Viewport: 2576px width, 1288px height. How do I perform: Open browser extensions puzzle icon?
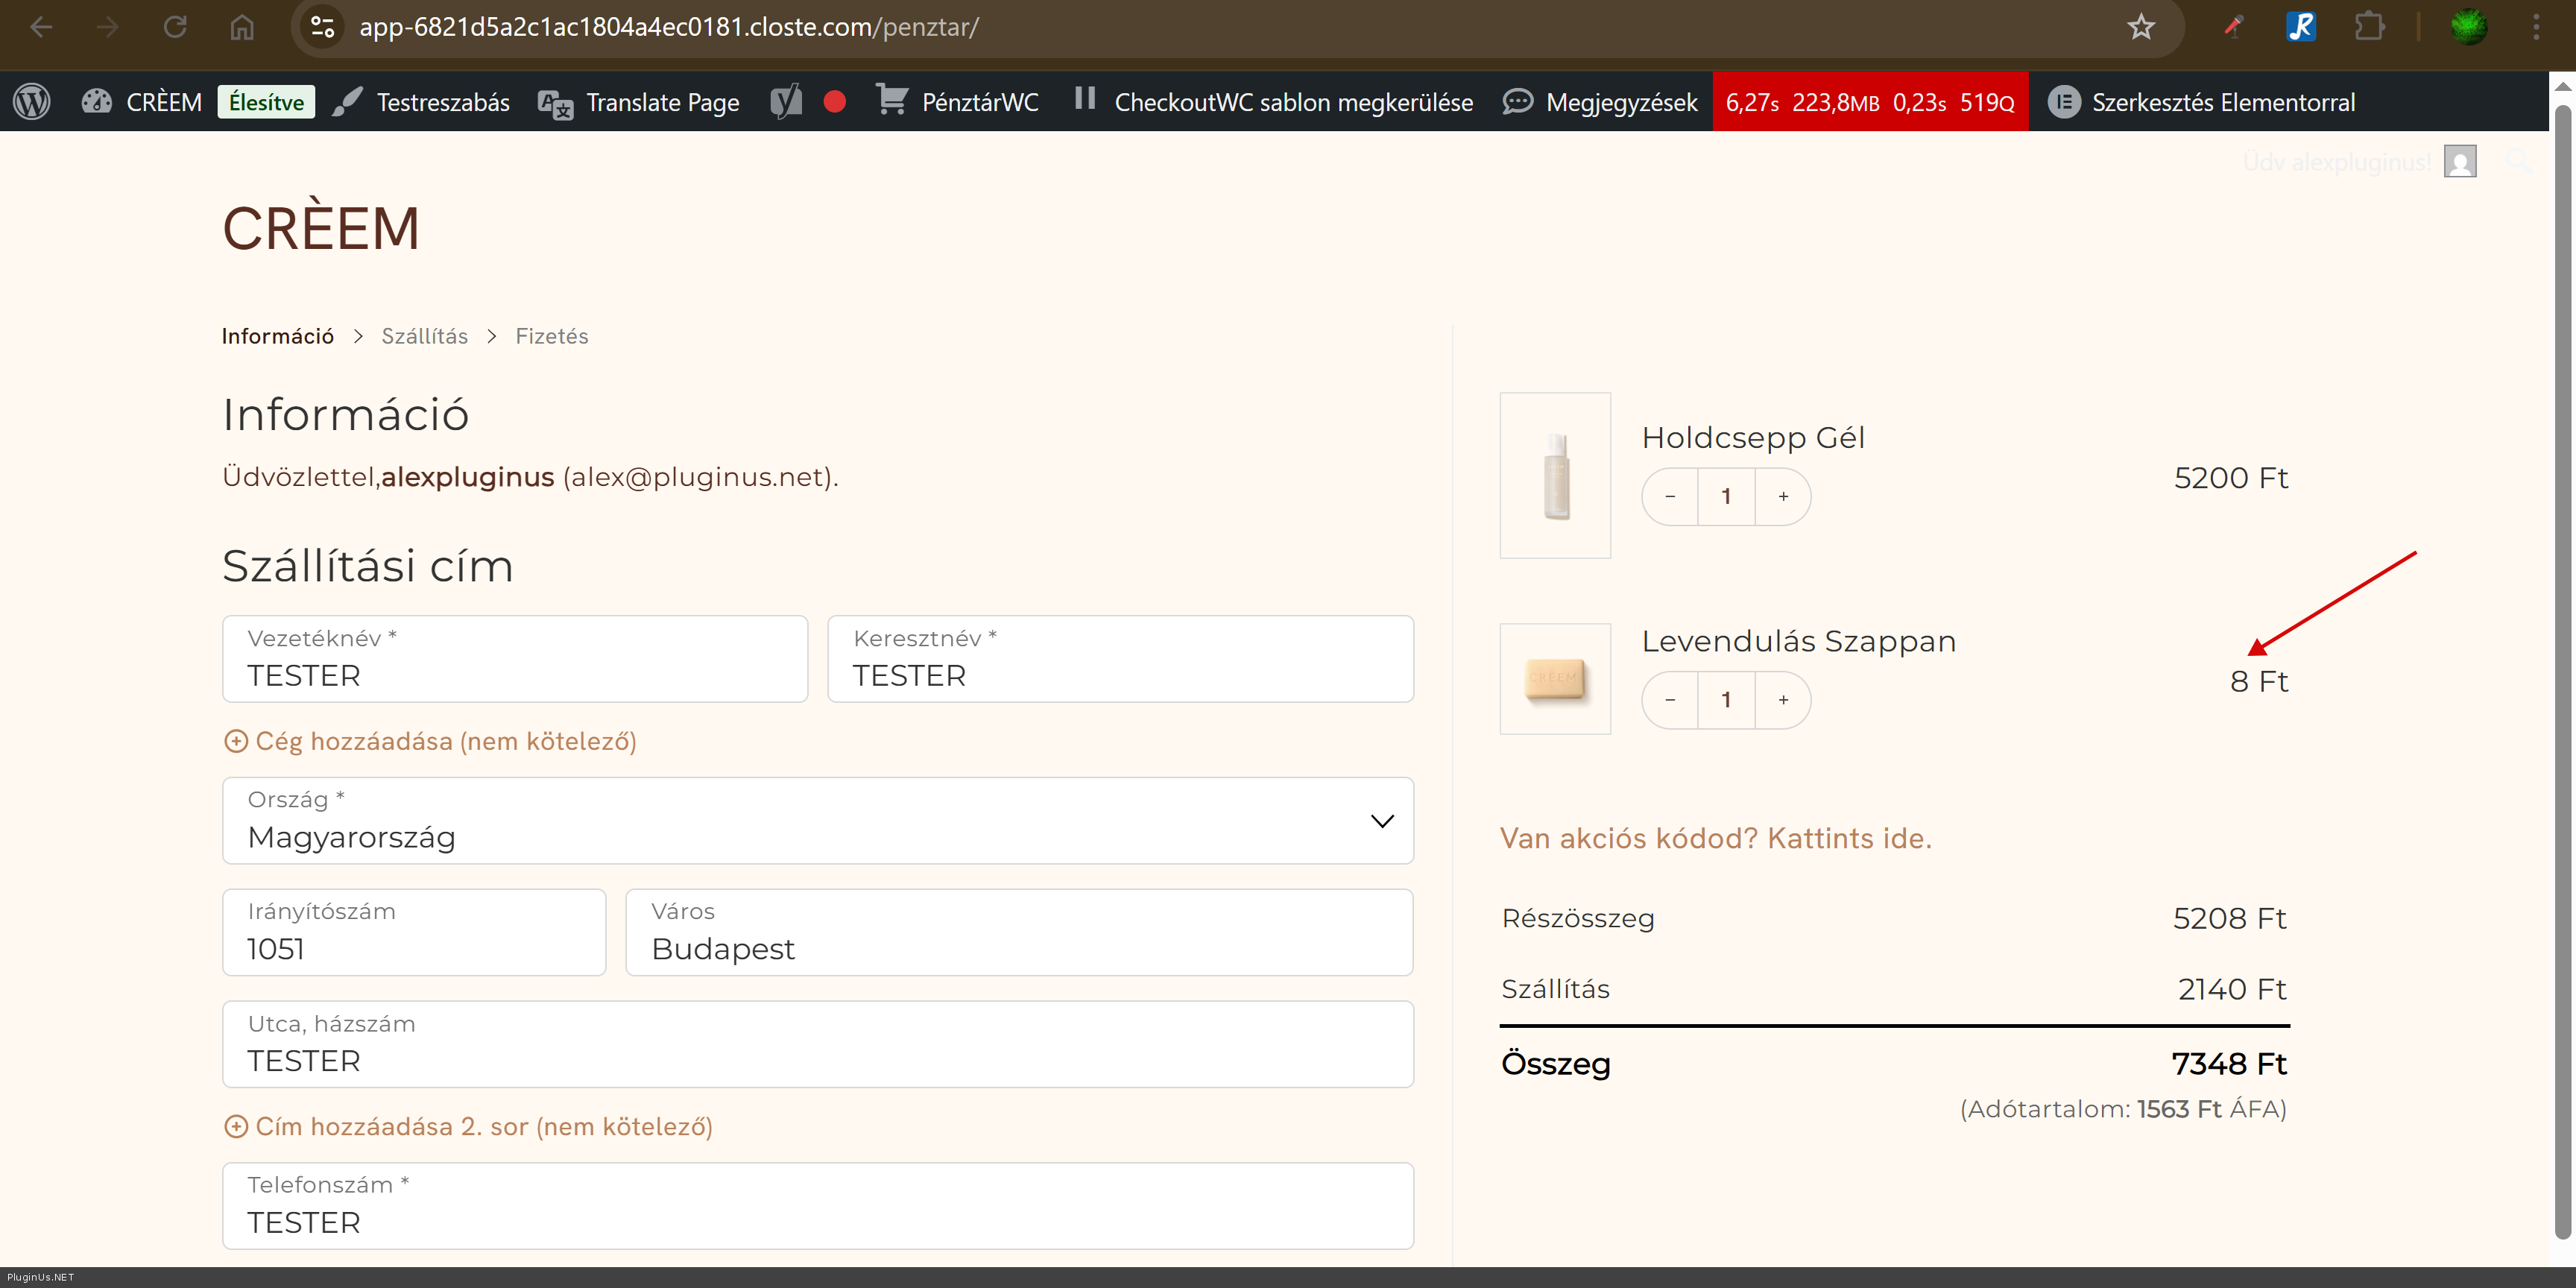click(x=2369, y=27)
